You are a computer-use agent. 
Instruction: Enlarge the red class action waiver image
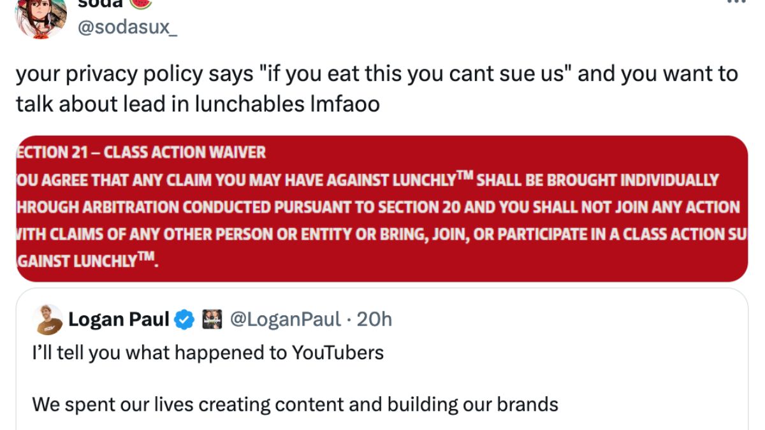[381, 208]
